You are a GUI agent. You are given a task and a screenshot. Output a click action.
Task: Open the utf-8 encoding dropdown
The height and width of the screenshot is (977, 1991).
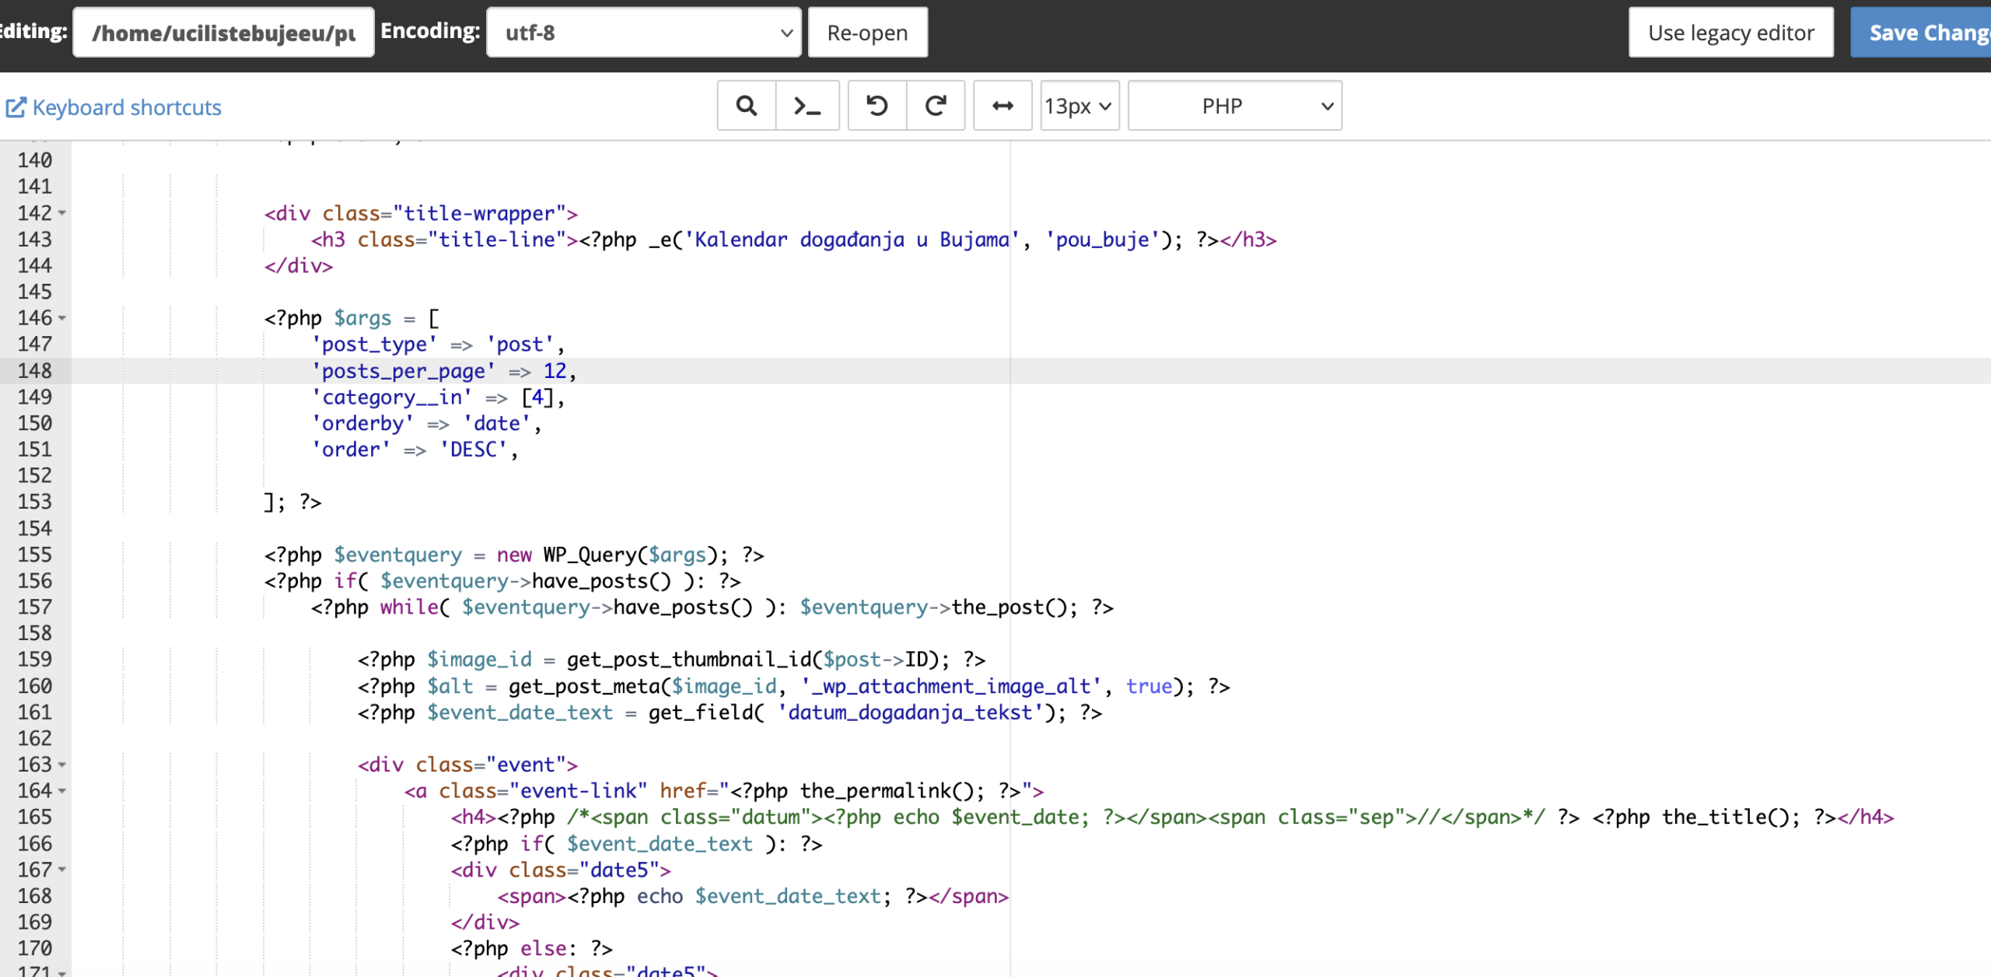[643, 33]
